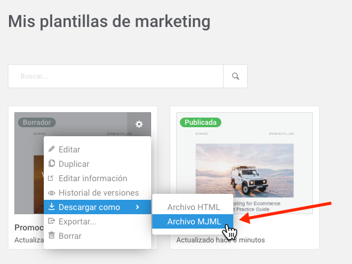Click the download icon beside Descargar como
Viewport: 352px width, 264px height.
point(52,206)
